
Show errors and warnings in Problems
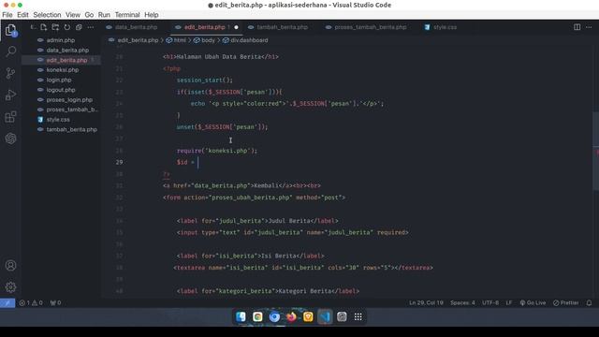pyautogui.click(x=31, y=303)
